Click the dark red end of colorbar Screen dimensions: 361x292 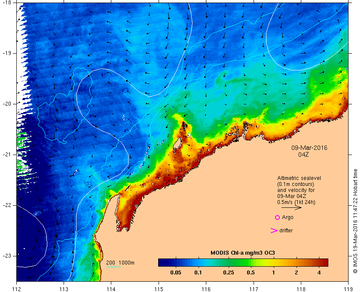coord(324,262)
